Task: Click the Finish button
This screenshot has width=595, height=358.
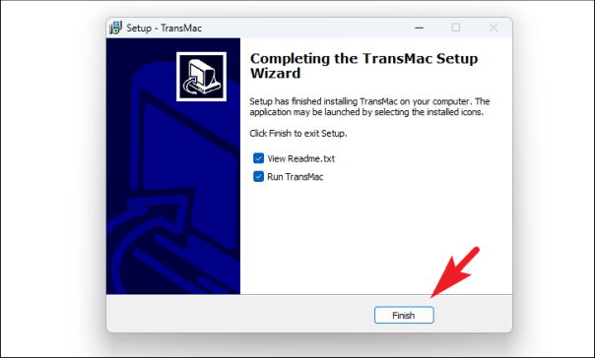Action: pyautogui.click(x=404, y=315)
